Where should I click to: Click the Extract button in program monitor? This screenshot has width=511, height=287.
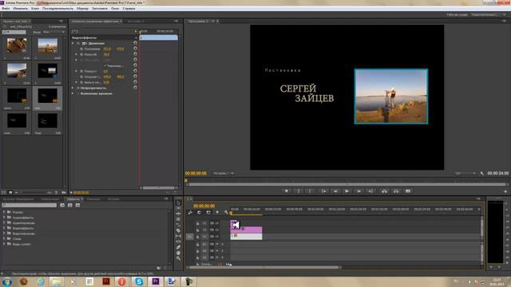(x=396, y=191)
